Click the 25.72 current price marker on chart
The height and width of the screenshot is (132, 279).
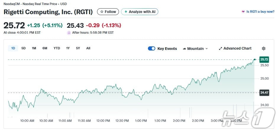(264, 59)
